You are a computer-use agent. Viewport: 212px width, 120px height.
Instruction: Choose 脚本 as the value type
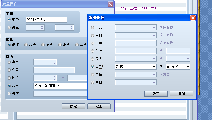9,93
